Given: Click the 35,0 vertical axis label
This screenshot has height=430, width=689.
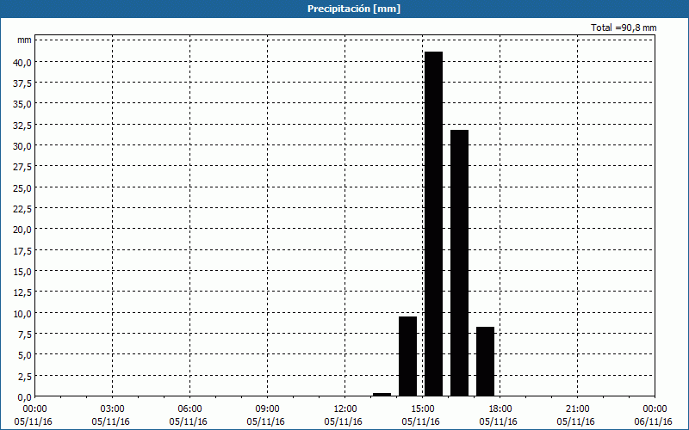Looking at the screenshot, I should coord(22,104).
